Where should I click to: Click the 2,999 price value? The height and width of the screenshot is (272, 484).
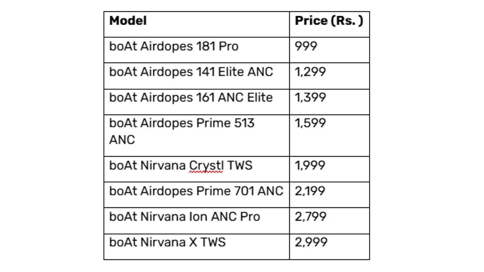310,242
